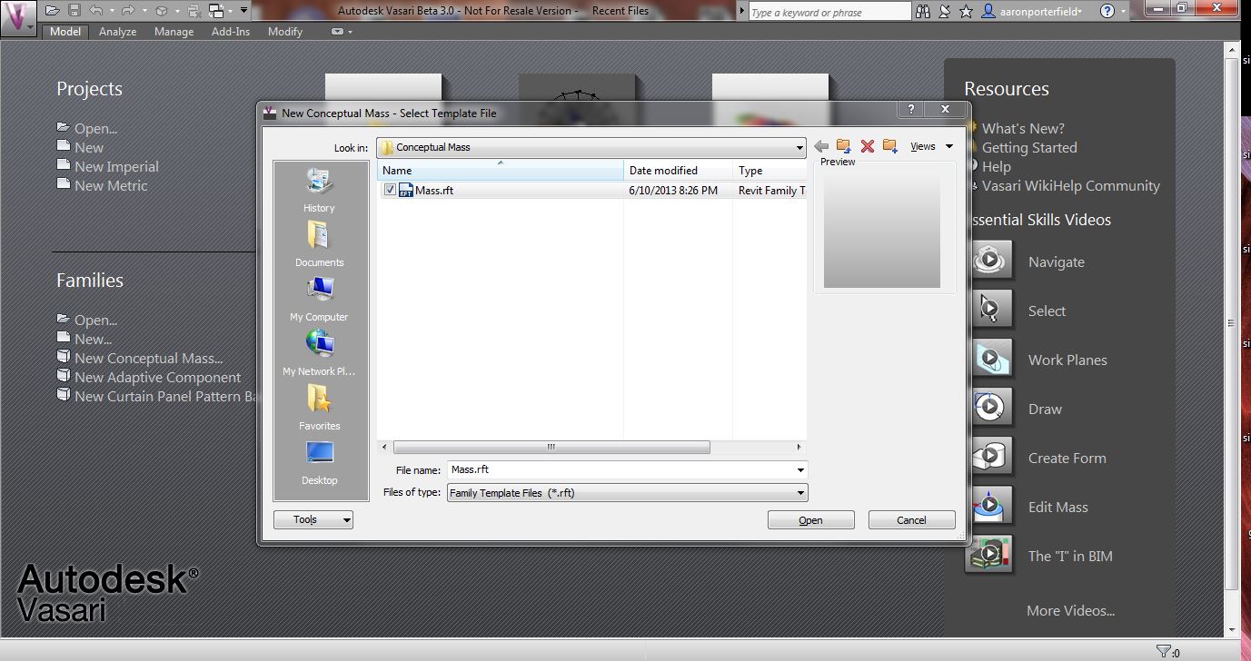Click the Create New Folder icon in dialog
Screen dimensions: 1251x661
pyautogui.click(x=890, y=146)
